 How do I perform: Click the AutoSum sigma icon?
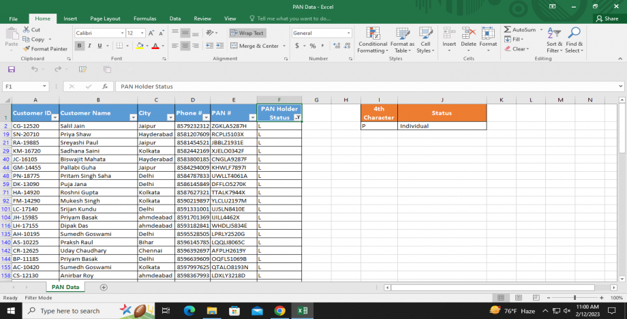pyautogui.click(x=508, y=30)
